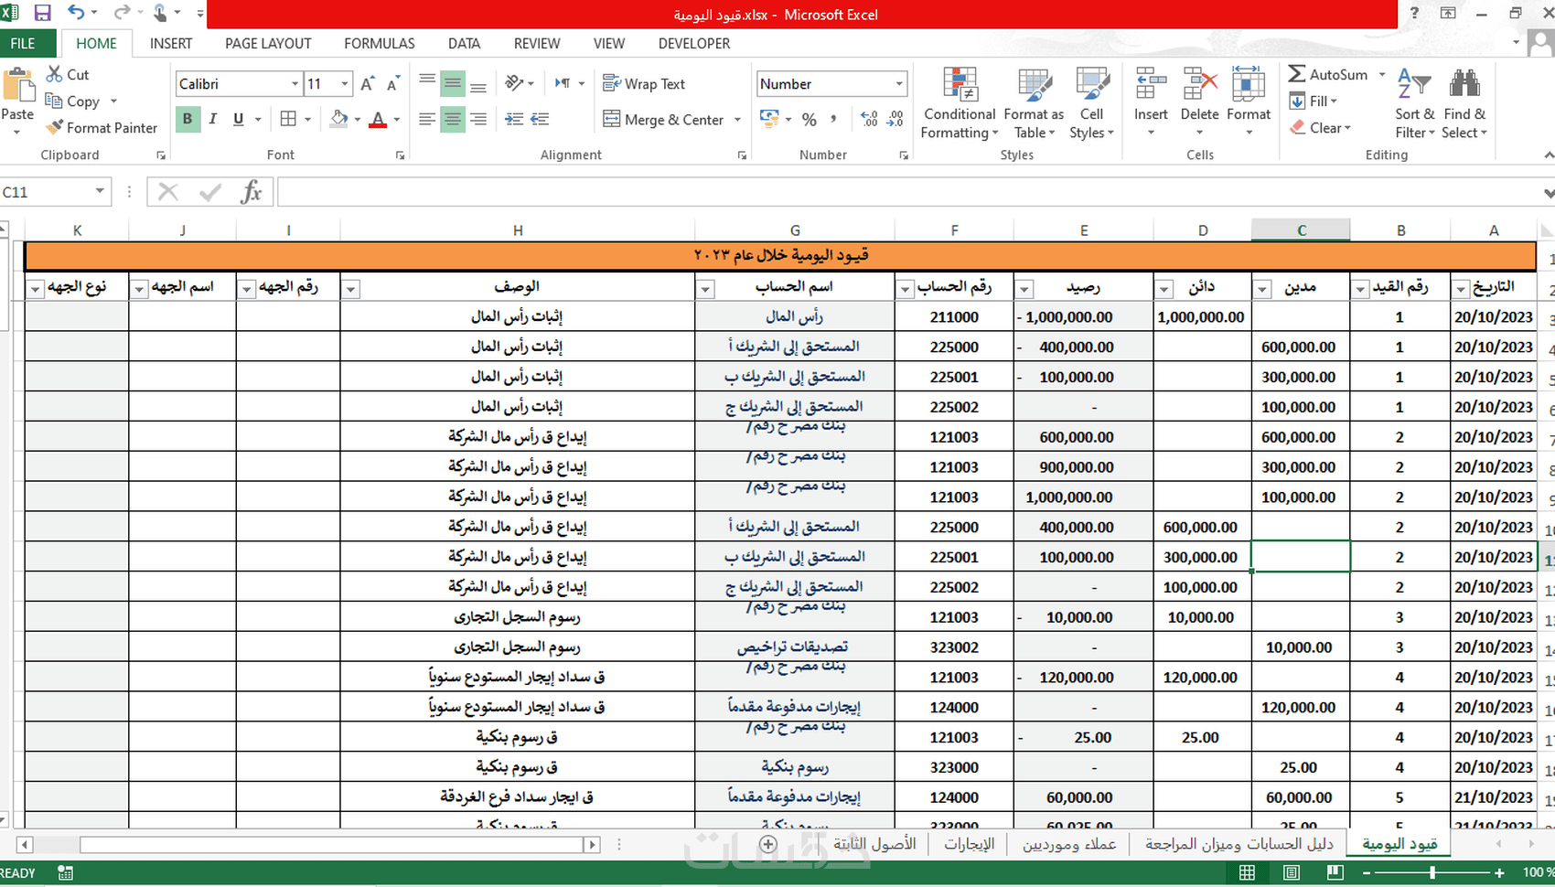The height and width of the screenshot is (887, 1555).
Task: Toggle Italic formatting
Action: (213, 119)
